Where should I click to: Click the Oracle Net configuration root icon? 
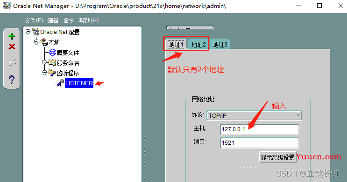[35, 32]
